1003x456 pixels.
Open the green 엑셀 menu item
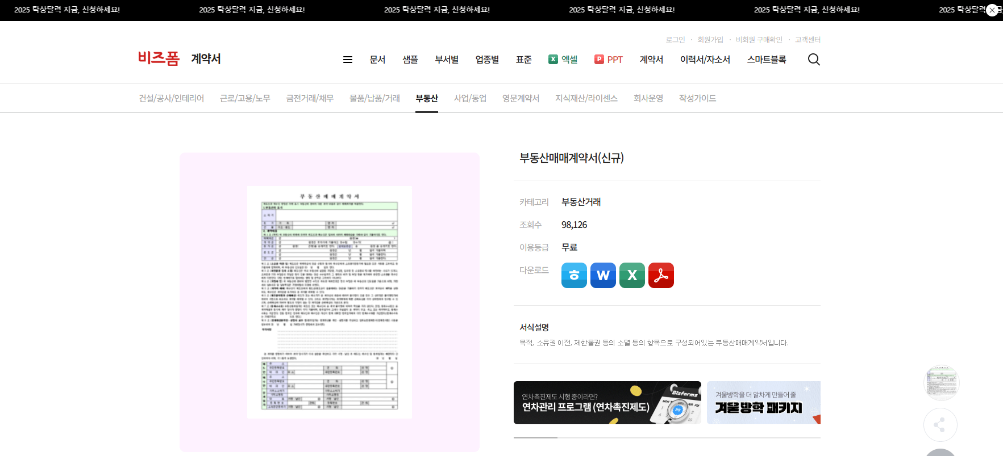563,60
